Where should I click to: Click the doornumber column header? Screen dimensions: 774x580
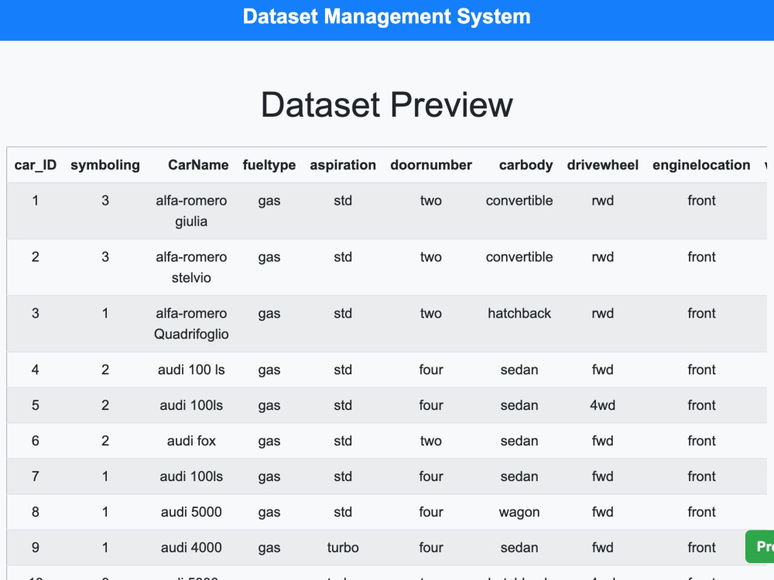click(x=431, y=165)
